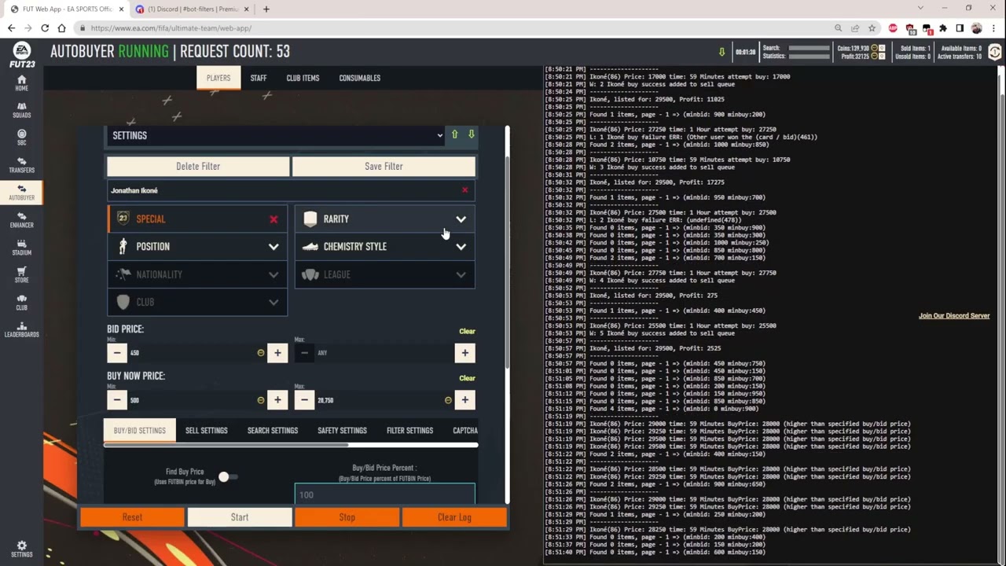Open the Stadium section in sidebar
Screen dimensions: 1006x566
click(21, 248)
